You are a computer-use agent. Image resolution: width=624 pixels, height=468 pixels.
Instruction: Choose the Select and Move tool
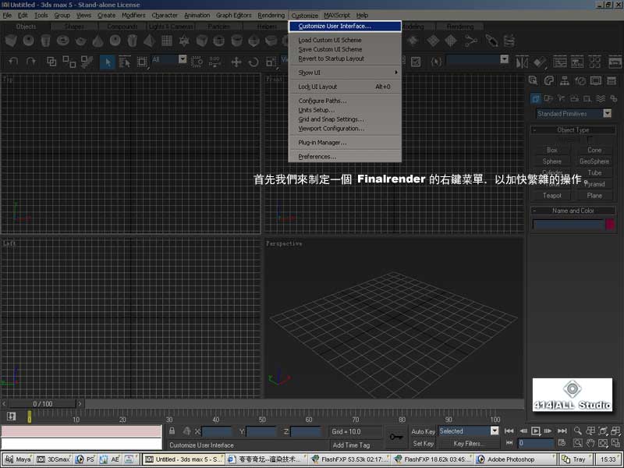236,62
